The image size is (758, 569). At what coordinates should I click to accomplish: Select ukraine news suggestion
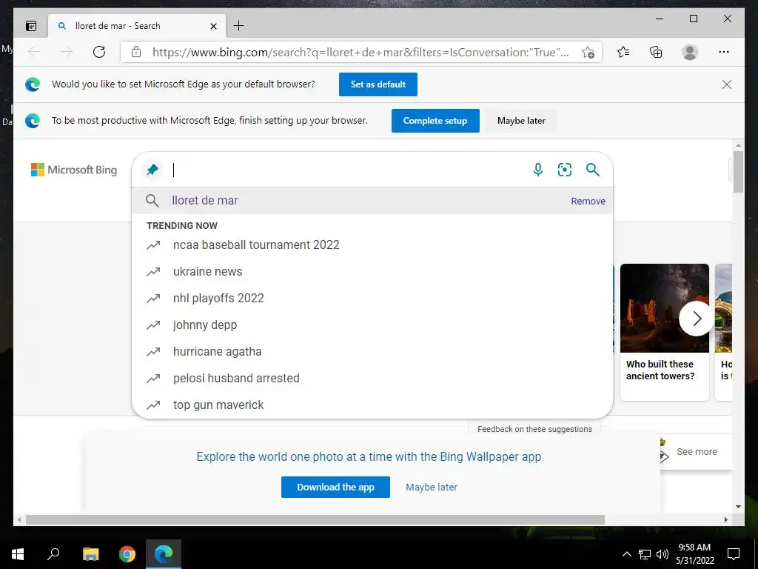point(372,271)
